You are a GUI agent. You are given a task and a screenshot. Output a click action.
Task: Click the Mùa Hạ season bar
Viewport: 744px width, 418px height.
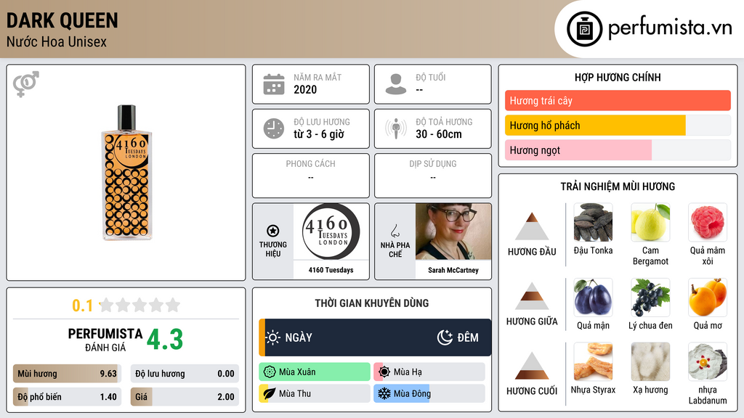[429, 372]
